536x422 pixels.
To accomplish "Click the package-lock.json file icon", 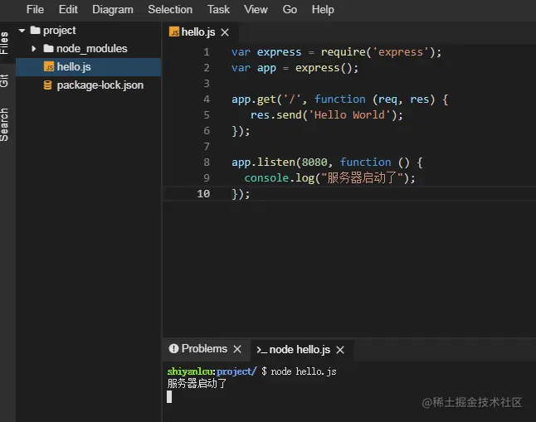I will coord(48,85).
